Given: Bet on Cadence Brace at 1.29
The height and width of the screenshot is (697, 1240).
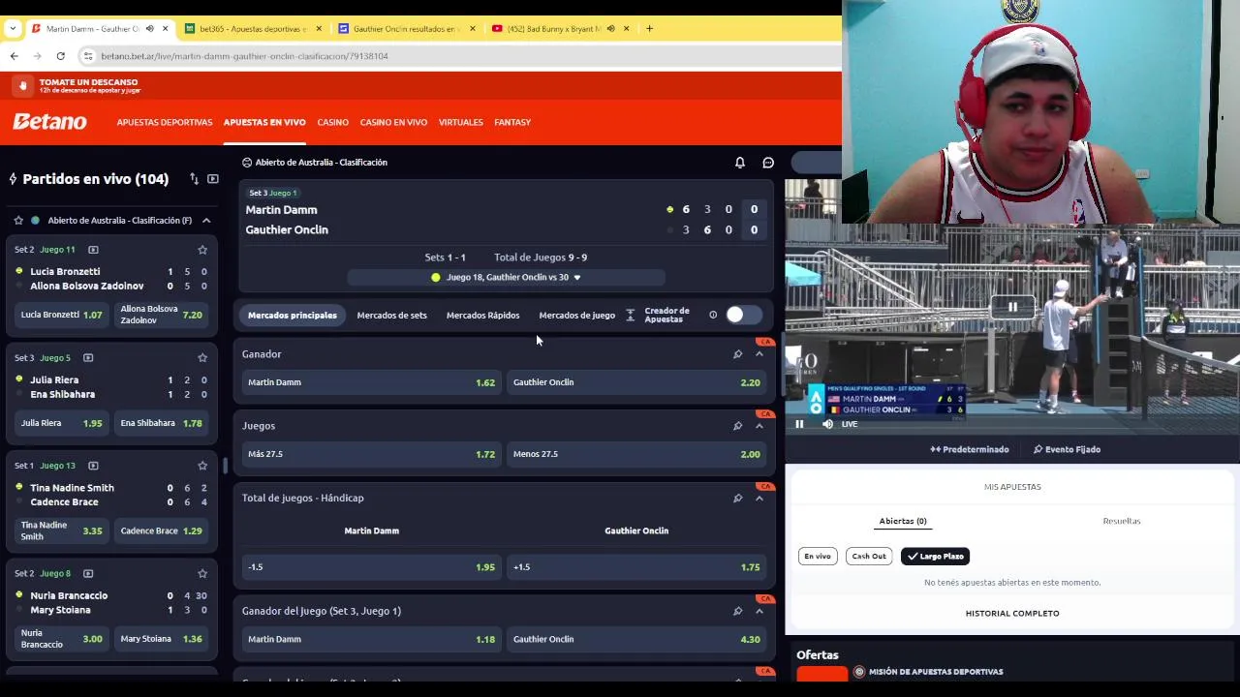Looking at the screenshot, I should pos(160,531).
